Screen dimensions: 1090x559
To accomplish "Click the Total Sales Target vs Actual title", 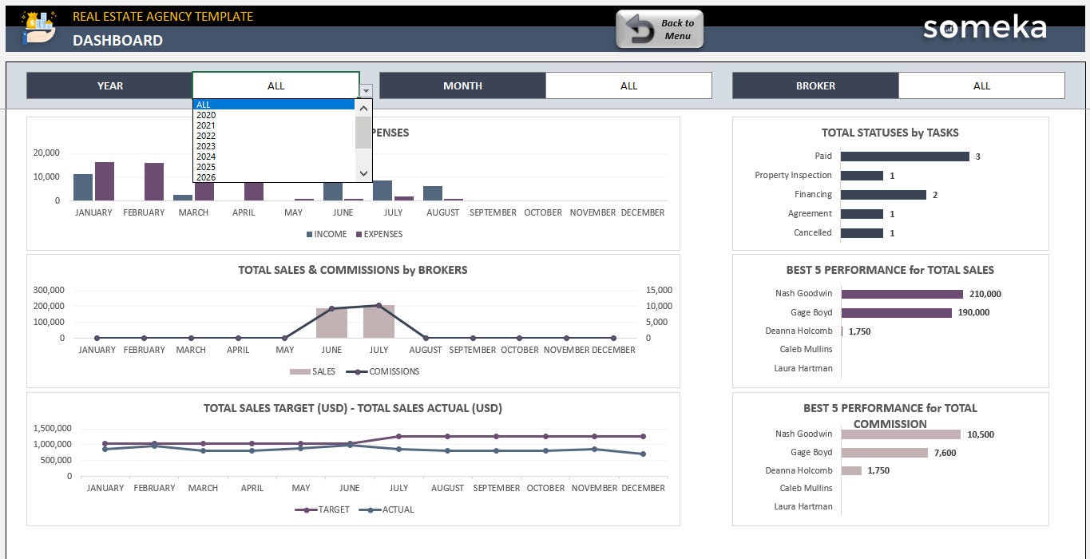I will (353, 408).
